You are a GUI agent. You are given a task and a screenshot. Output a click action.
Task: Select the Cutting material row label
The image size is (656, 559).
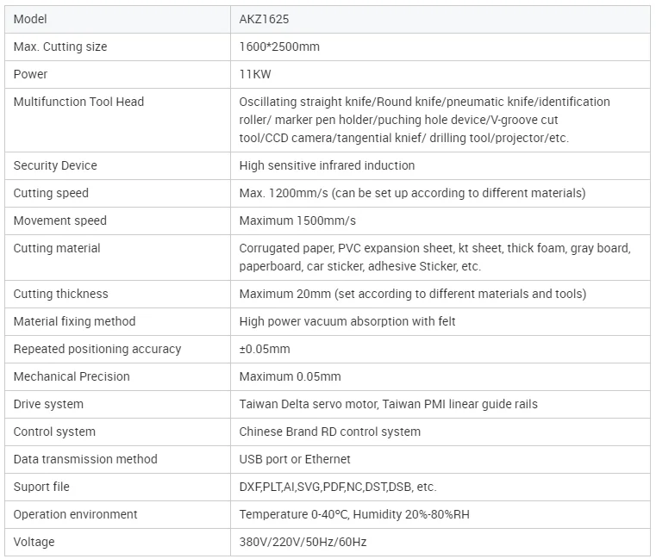click(x=57, y=248)
